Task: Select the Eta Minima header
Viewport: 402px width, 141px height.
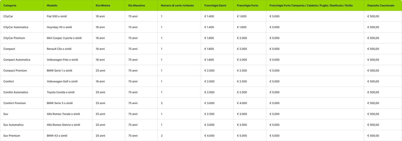Action: [x=103, y=6]
